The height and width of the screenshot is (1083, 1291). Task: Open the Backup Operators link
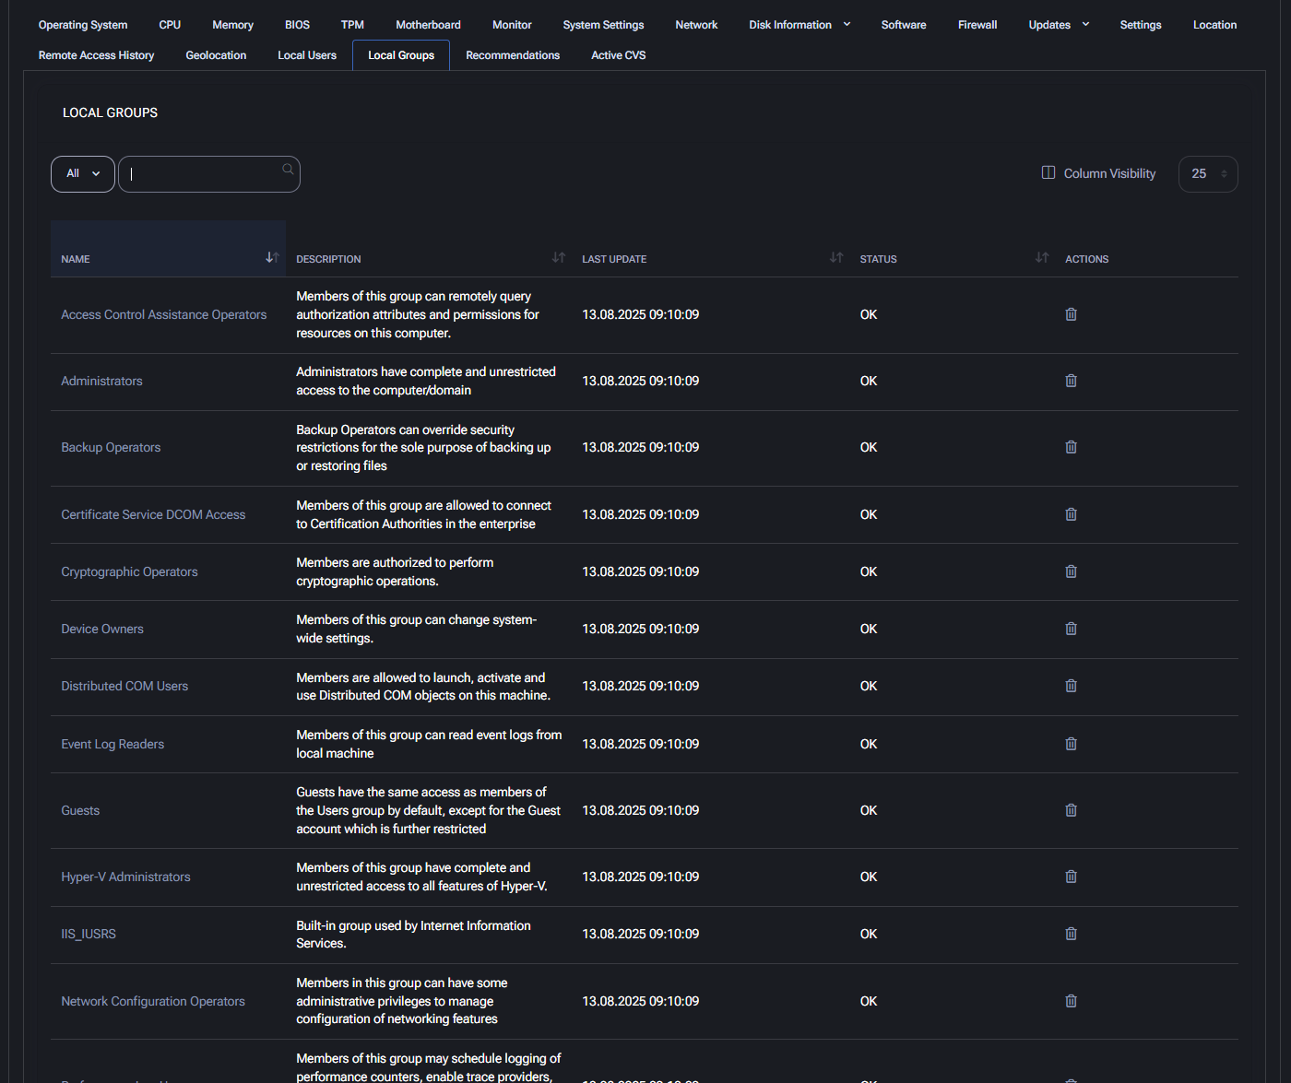pos(111,447)
